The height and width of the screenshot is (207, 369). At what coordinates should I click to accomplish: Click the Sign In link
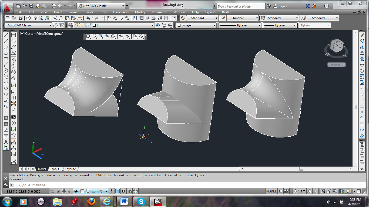pos(283,6)
